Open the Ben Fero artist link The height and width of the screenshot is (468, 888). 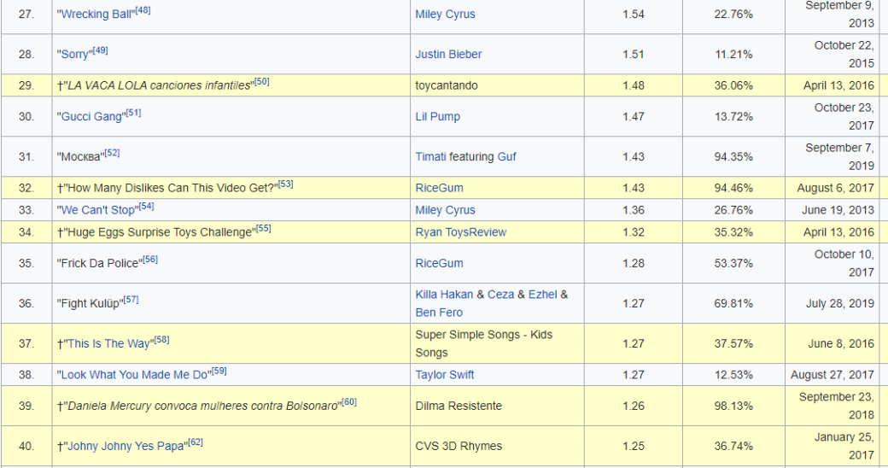tap(439, 313)
